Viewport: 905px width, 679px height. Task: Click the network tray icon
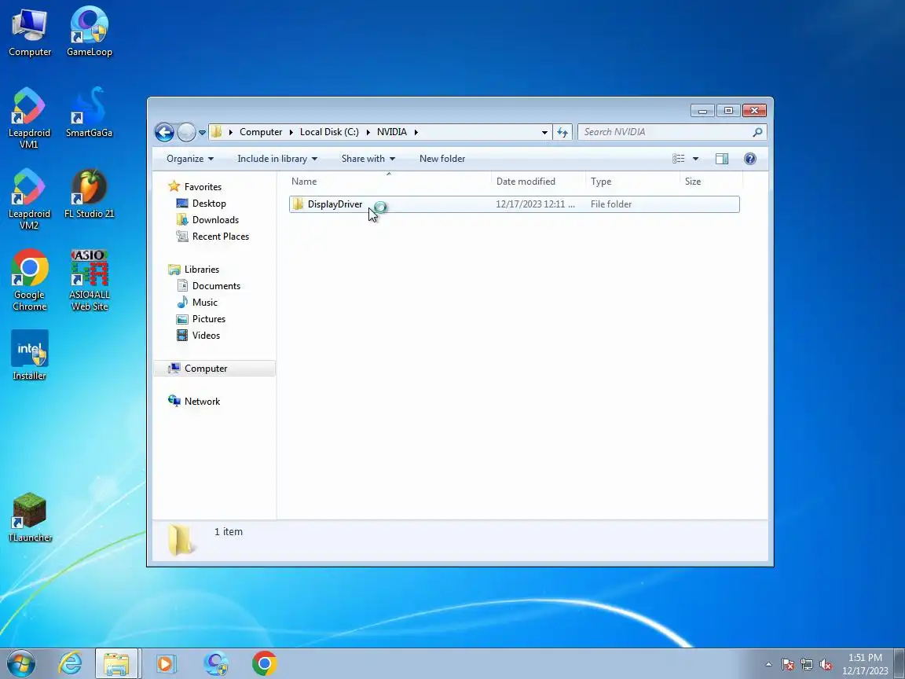[807, 665]
